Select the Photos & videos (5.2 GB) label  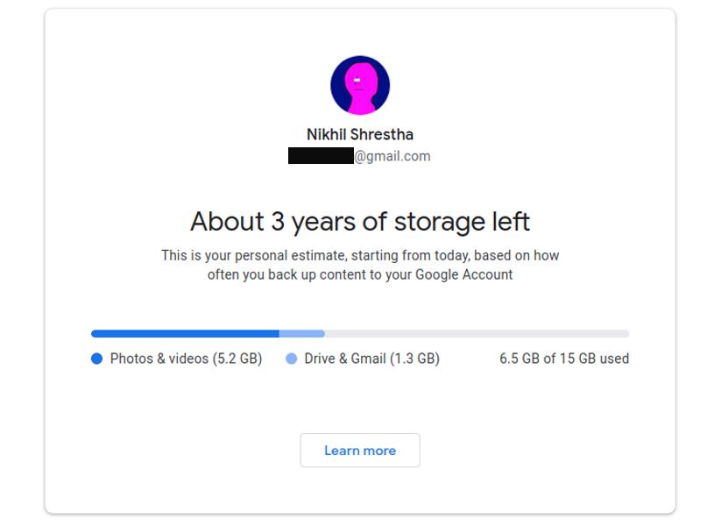(186, 359)
